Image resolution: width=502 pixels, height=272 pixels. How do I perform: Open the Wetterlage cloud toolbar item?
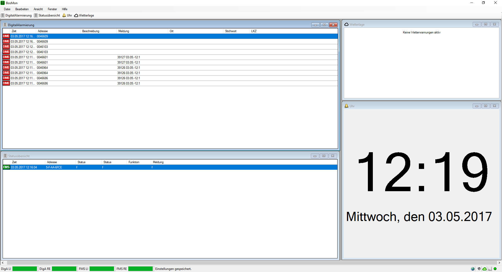pos(84,15)
